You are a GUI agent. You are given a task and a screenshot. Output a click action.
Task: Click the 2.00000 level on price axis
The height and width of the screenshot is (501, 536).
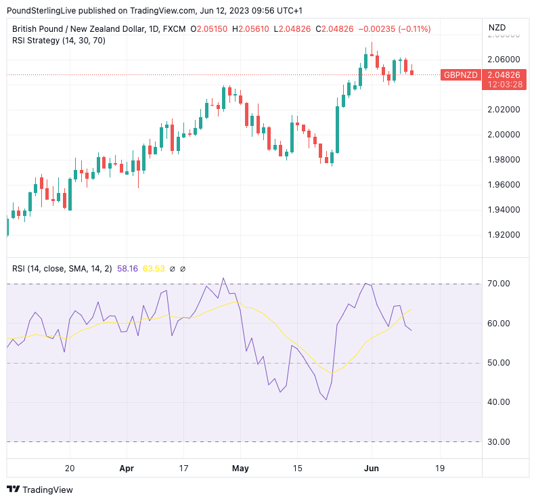(x=504, y=135)
